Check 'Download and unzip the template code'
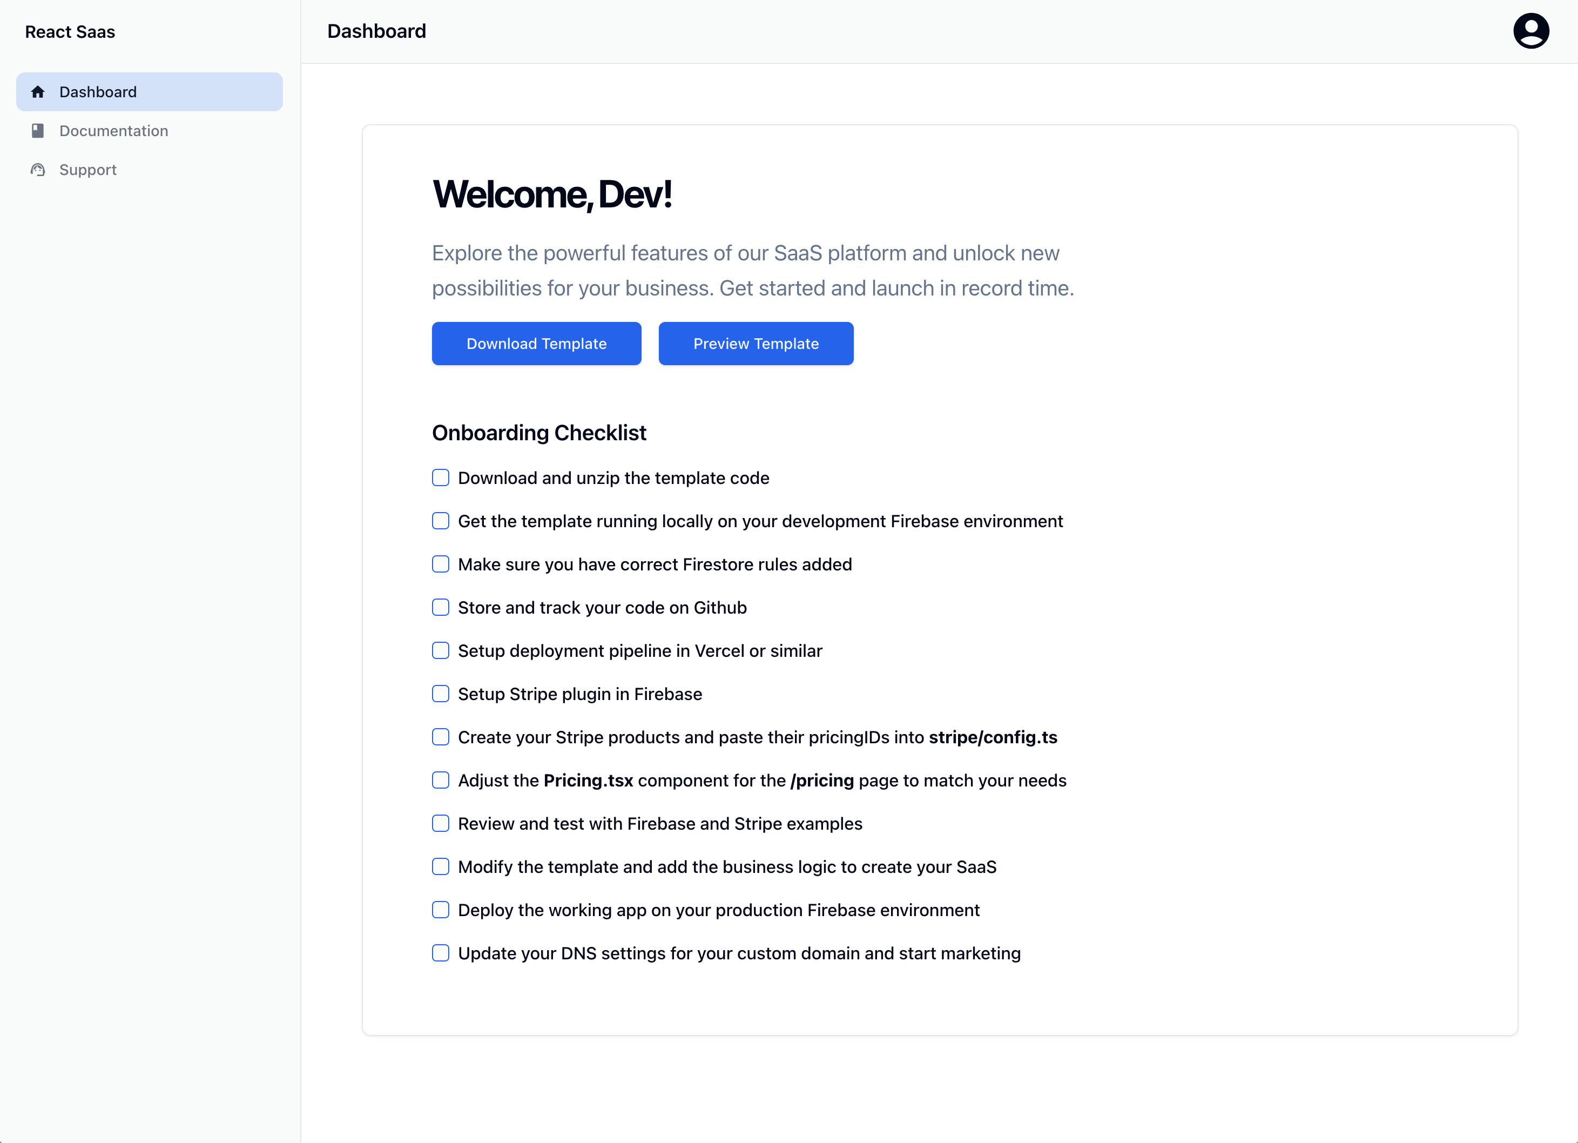 (x=441, y=478)
